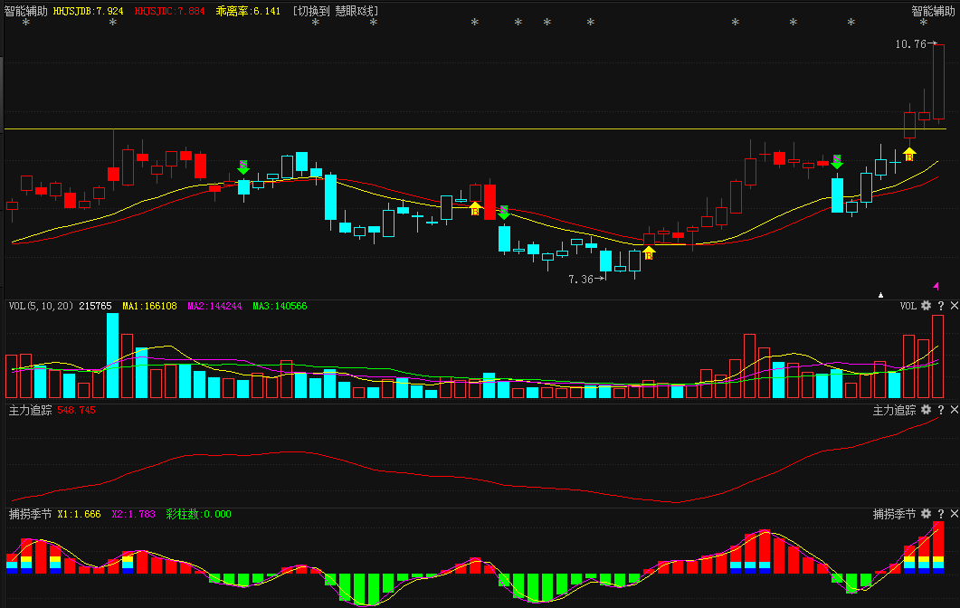Click the yellow horizontal price line
Screen dimensions: 960x608
click(x=452, y=129)
